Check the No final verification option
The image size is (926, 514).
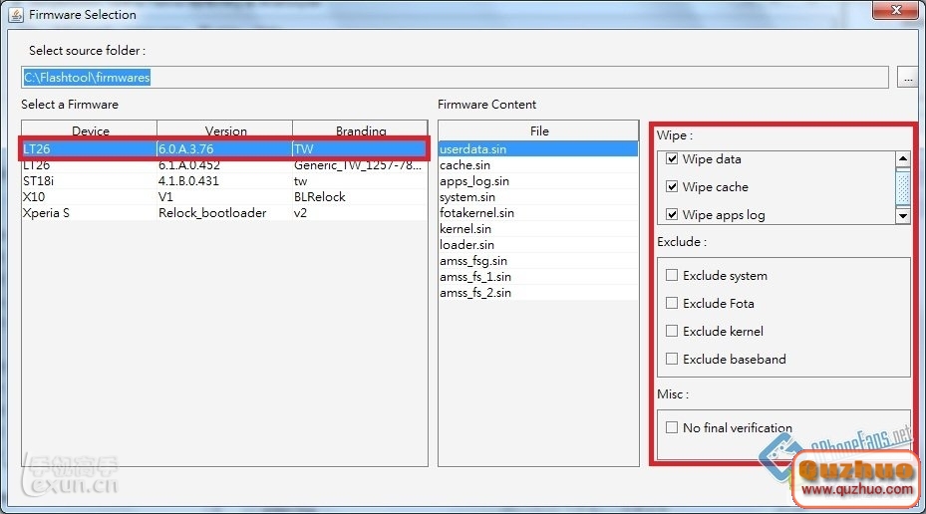672,427
